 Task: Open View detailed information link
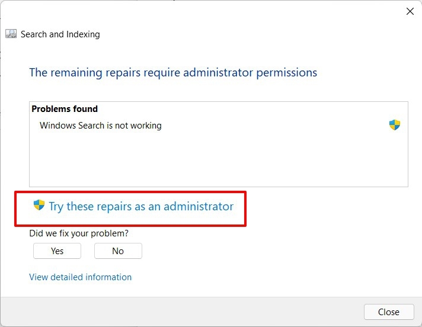coord(80,277)
